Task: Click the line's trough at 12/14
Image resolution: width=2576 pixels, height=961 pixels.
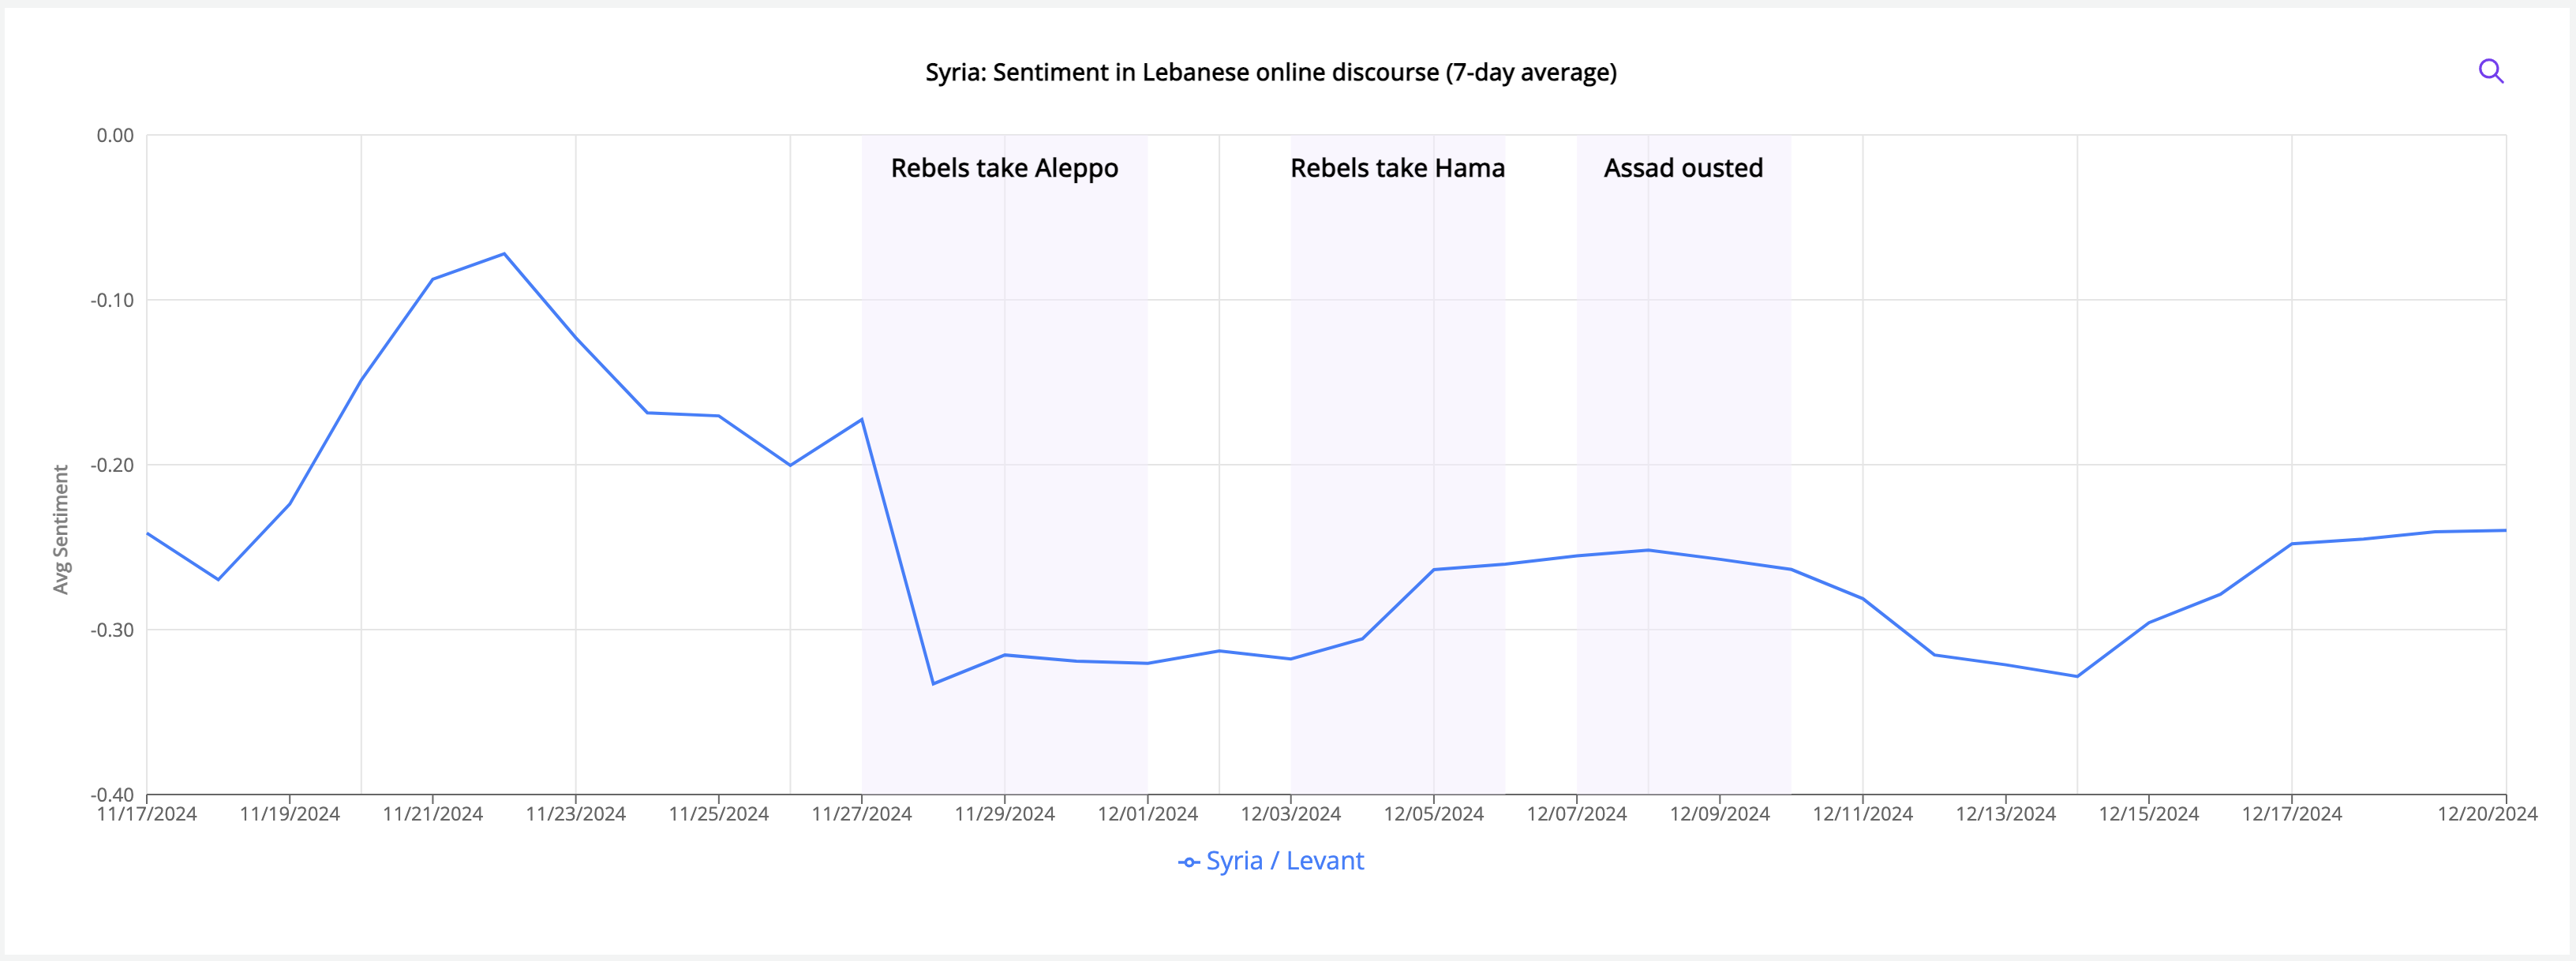Action: (x=2077, y=677)
